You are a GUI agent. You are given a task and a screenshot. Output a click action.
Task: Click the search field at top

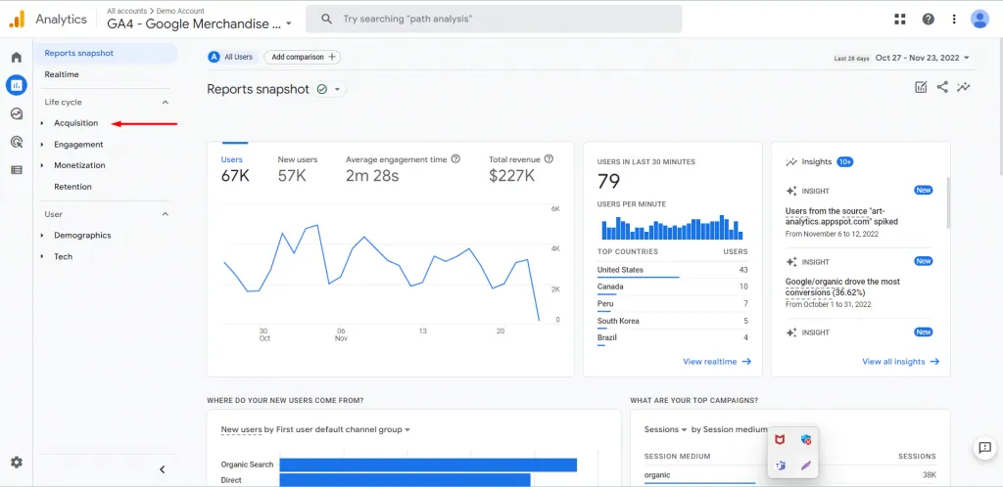pyautogui.click(x=494, y=20)
